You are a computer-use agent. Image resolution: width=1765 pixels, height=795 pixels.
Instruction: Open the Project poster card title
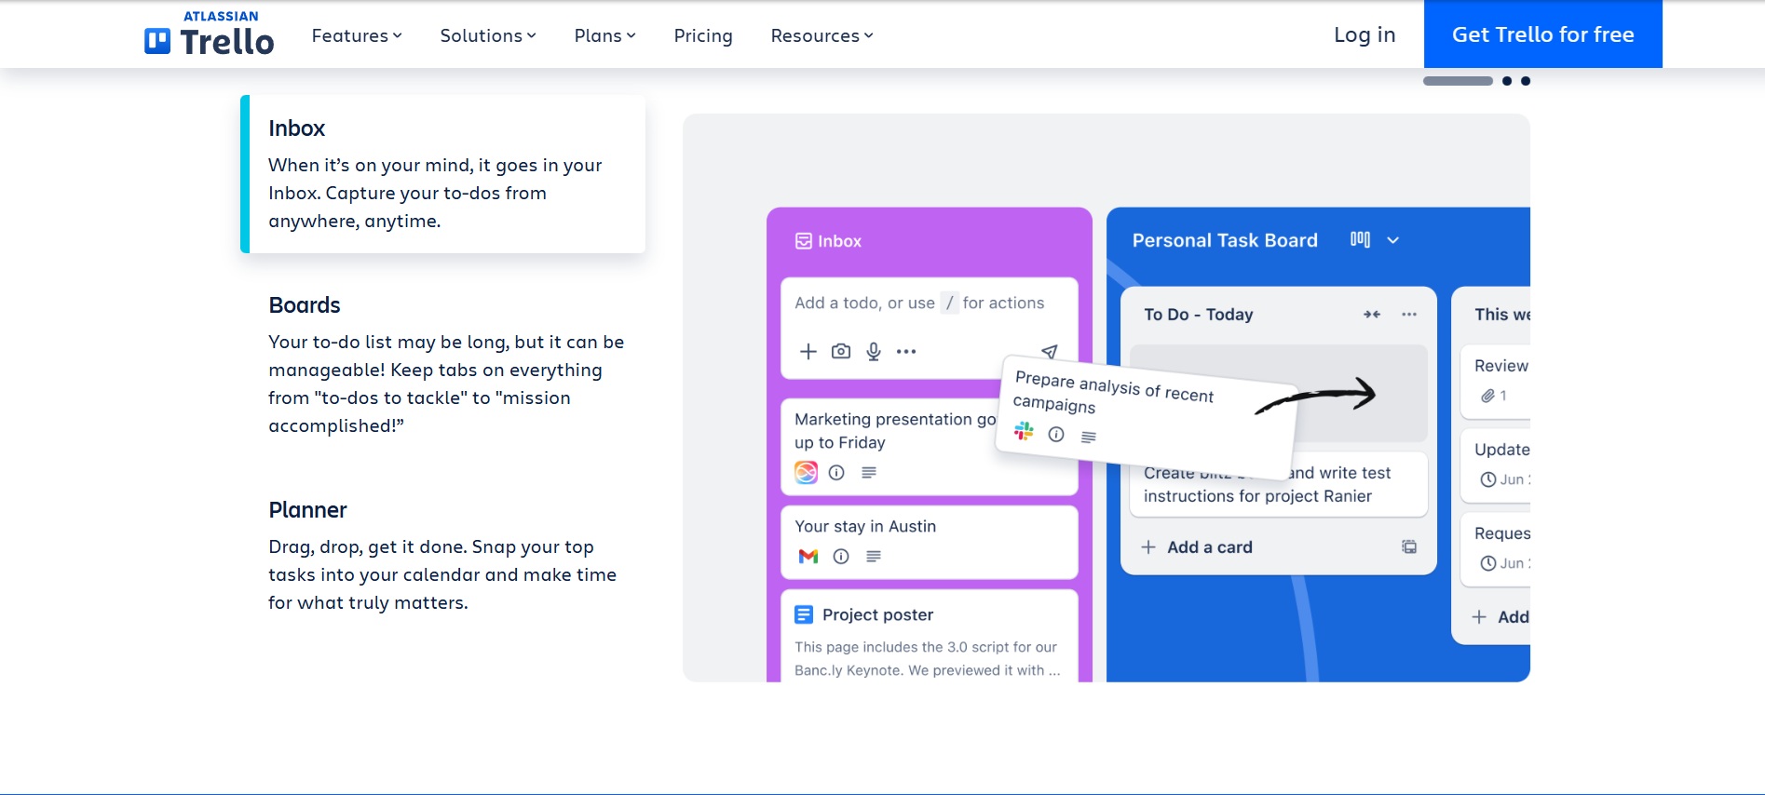click(877, 614)
